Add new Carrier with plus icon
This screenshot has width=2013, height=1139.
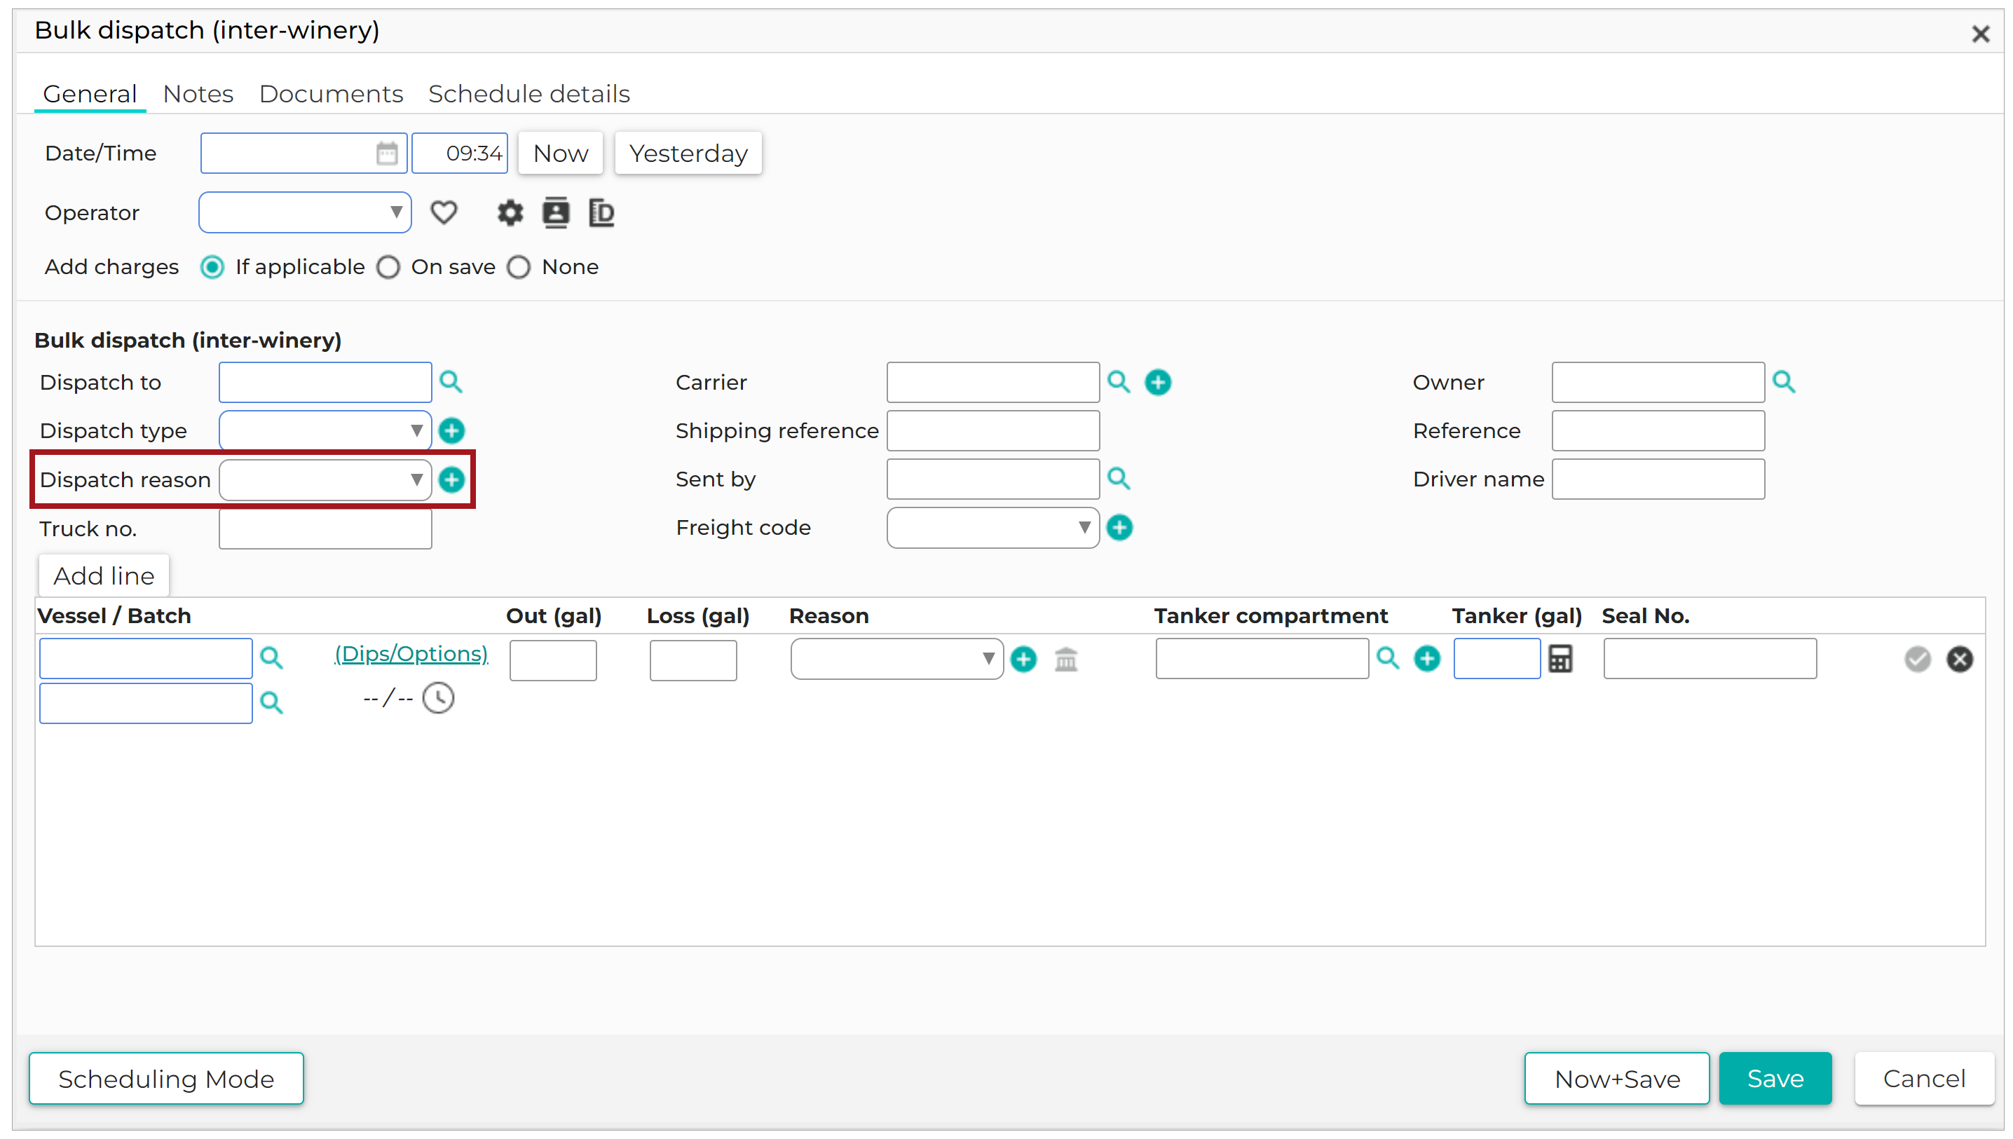1157,383
